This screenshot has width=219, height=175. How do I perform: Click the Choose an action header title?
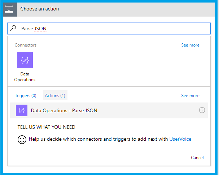tap(40, 9)
